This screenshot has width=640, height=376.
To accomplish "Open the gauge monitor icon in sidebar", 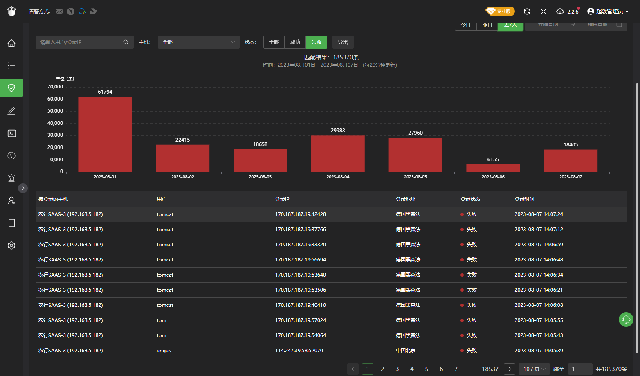I will click(x=11, y=155).
